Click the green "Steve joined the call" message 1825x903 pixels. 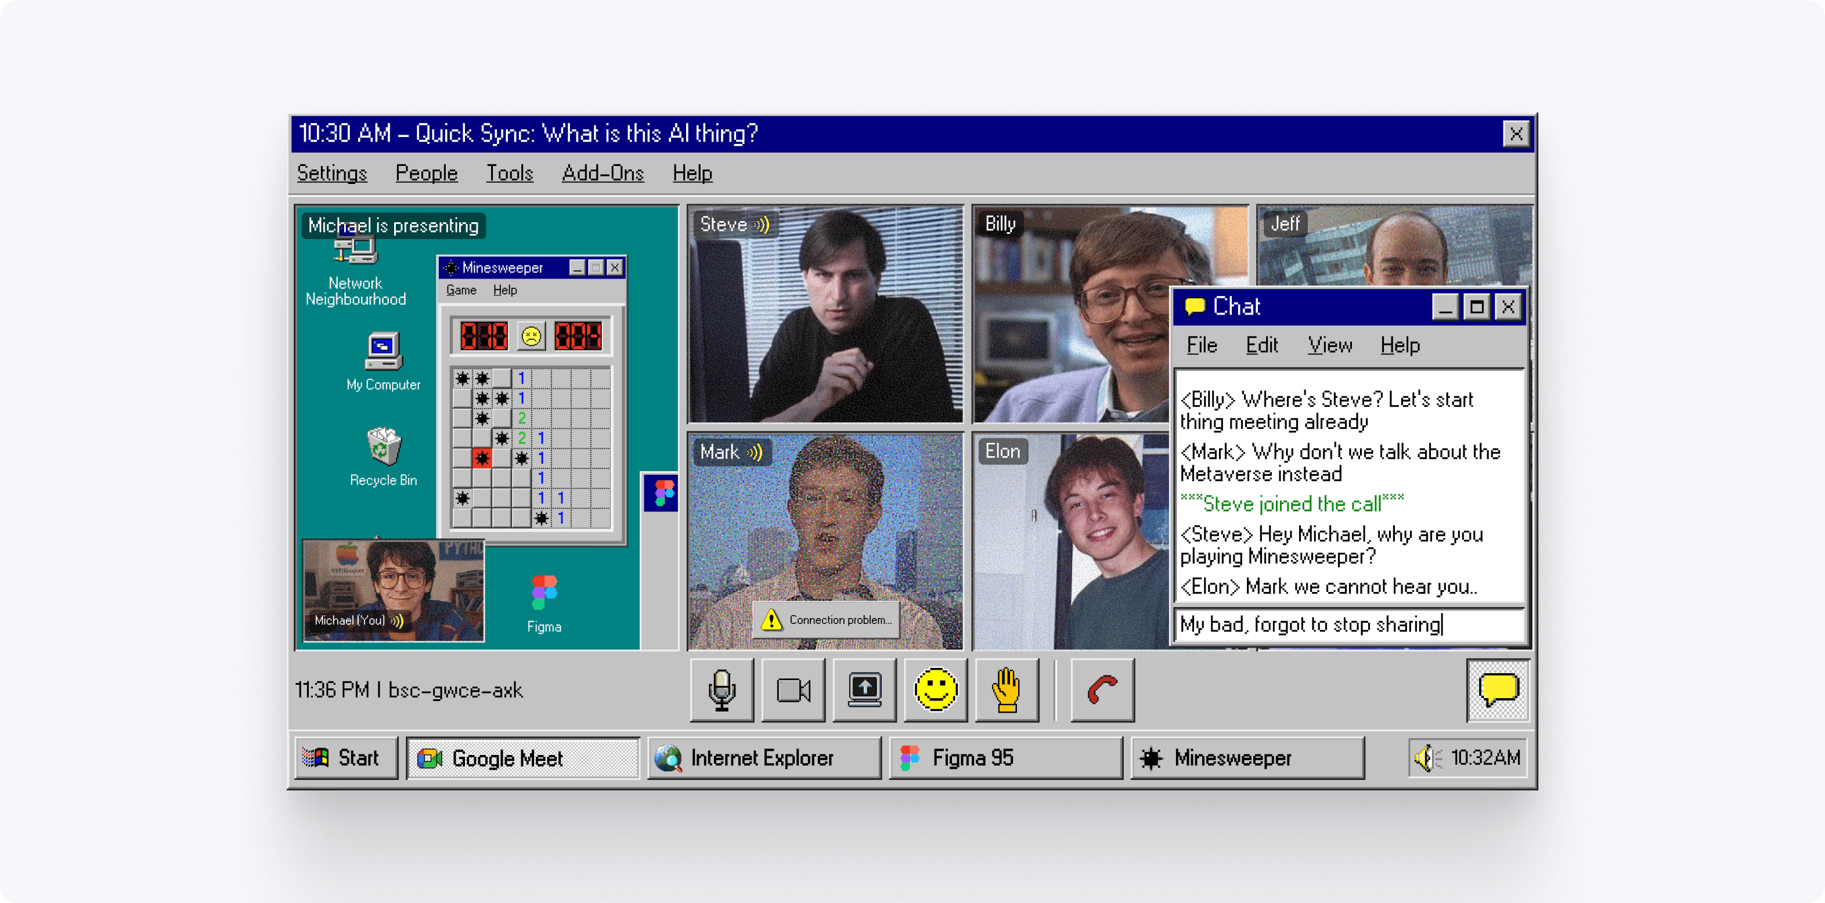(x=1292, y=504)
